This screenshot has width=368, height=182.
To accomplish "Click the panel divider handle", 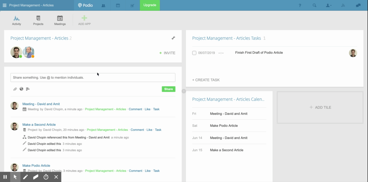I will click(x=184, y=91).
